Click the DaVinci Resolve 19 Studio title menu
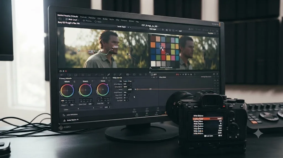 tap(68, 16)
